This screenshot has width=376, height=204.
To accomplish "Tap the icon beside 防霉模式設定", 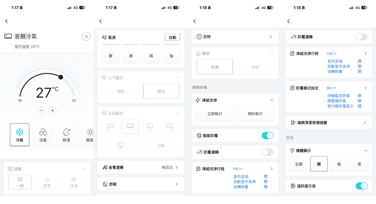I will click(x=292, y=88).
